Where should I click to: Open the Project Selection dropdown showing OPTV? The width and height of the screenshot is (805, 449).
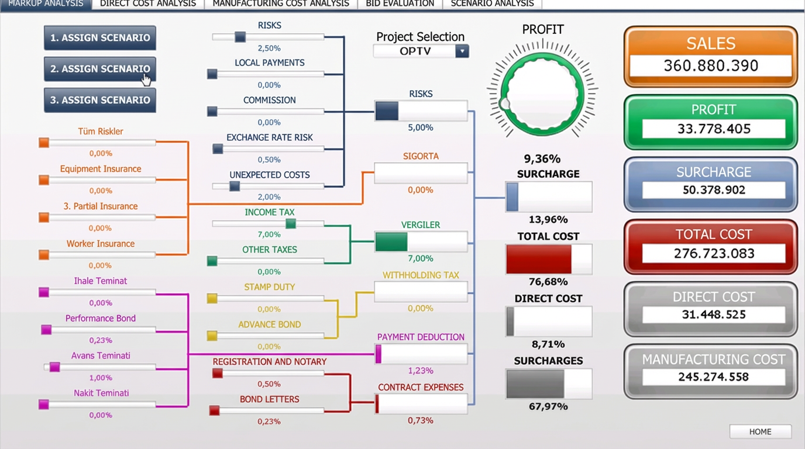(x=462, y=51)
